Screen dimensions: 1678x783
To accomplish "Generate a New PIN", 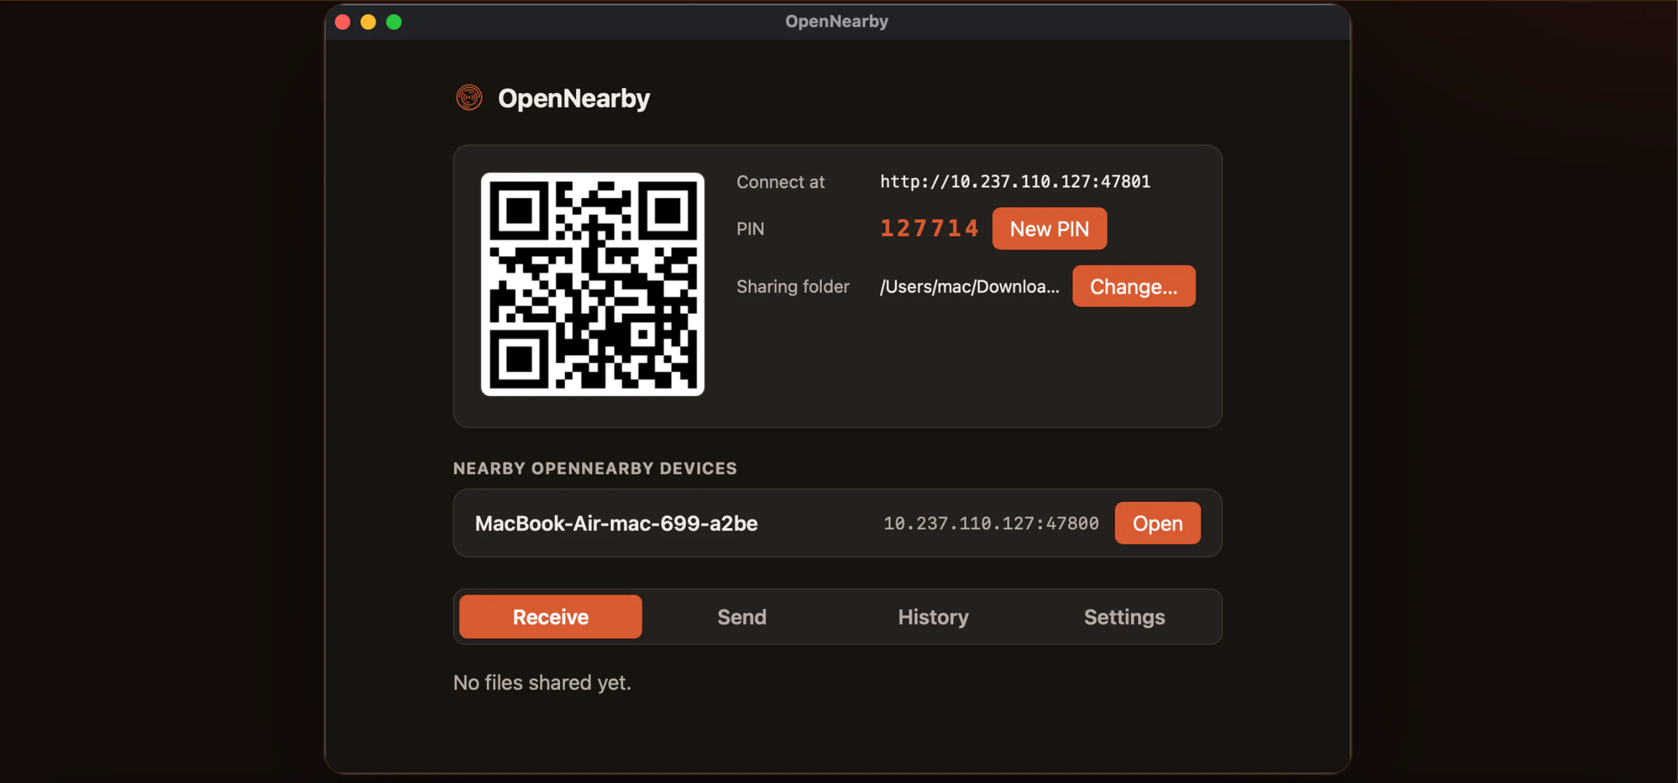I will 1049,229.
